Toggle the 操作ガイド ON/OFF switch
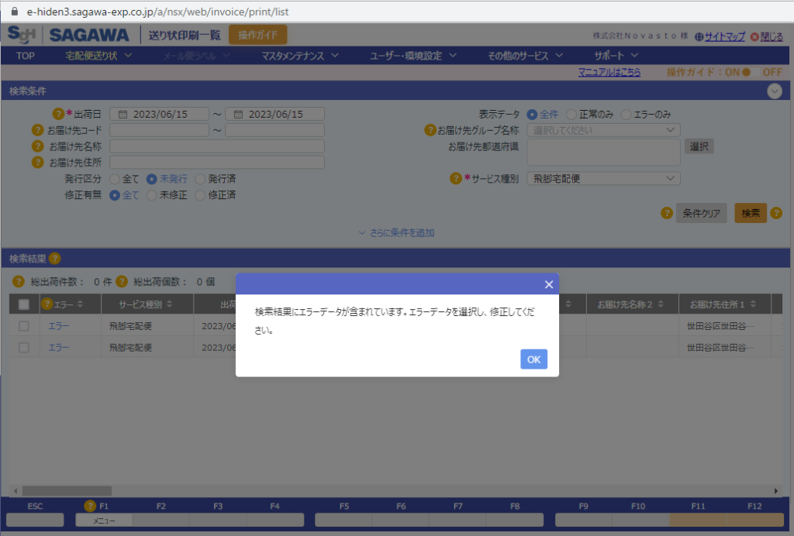 click(x=751, y=72)
